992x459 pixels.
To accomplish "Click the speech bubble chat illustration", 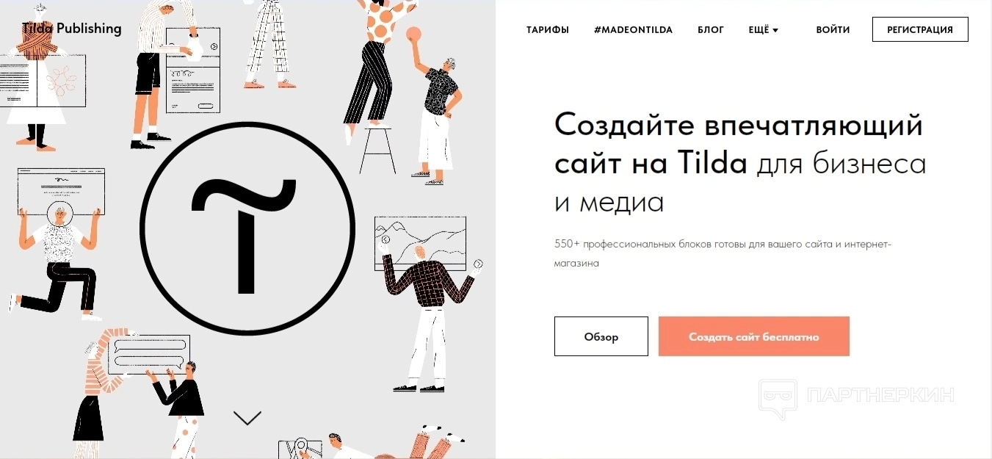I will (148, 355).
